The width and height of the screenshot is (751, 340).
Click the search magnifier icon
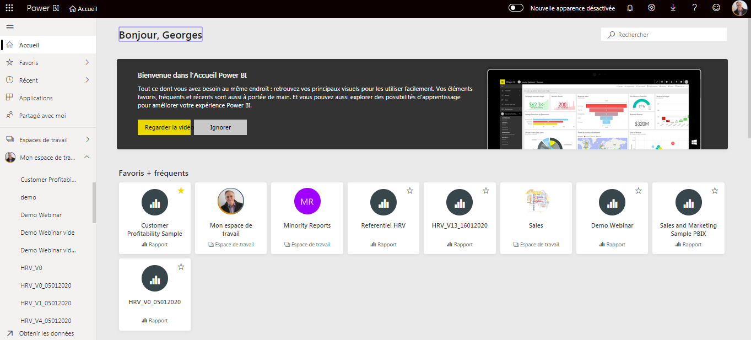(x=611, y=35)
